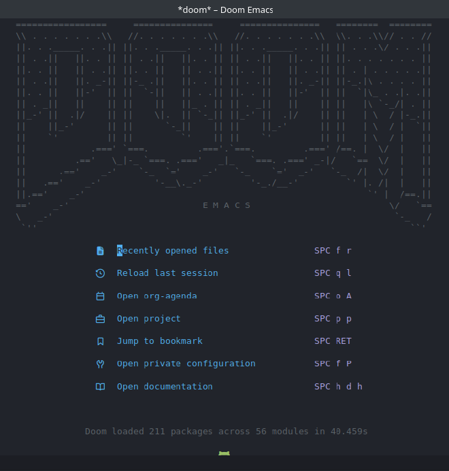The image size is (449, 471).
Task: Open org-agenda from the dashboard
Action: (156, 296)
